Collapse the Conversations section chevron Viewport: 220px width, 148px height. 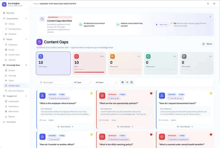click(26, 18)
